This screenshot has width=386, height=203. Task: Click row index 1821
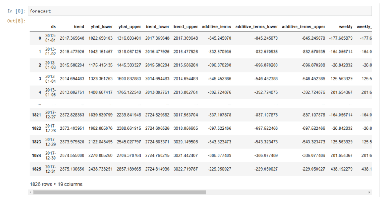[x=37, y=115]
